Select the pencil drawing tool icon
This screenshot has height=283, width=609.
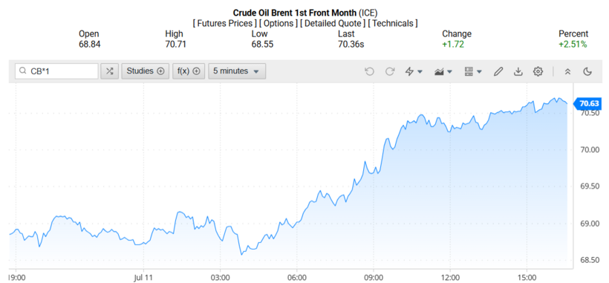[x=498, y=71]
